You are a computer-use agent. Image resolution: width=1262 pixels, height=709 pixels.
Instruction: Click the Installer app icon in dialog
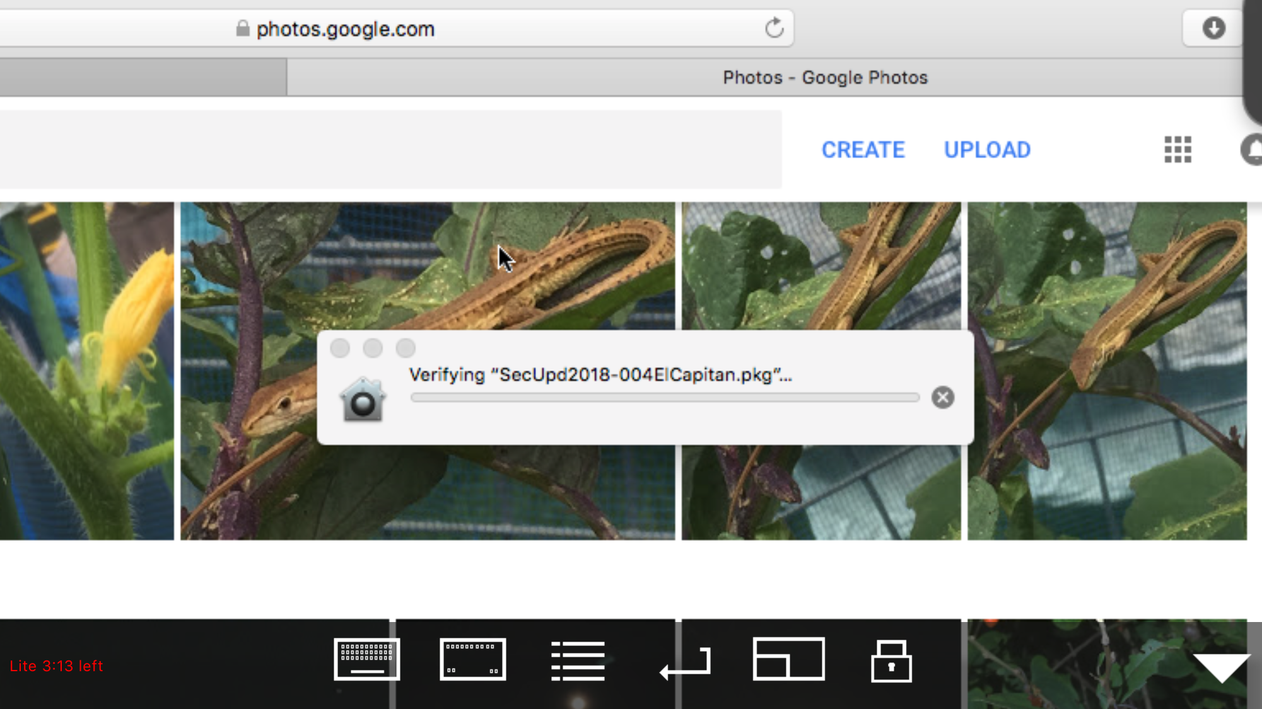click(x=363, y=400)
